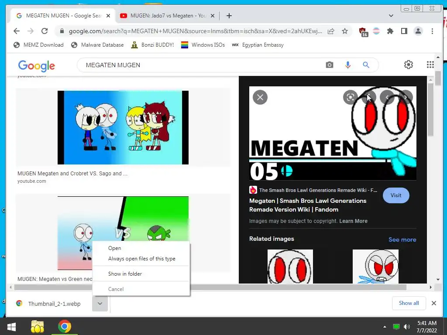Screen dimensions: 447x335
Task: Open the tab search chevron
Action: tap(391, 16)
